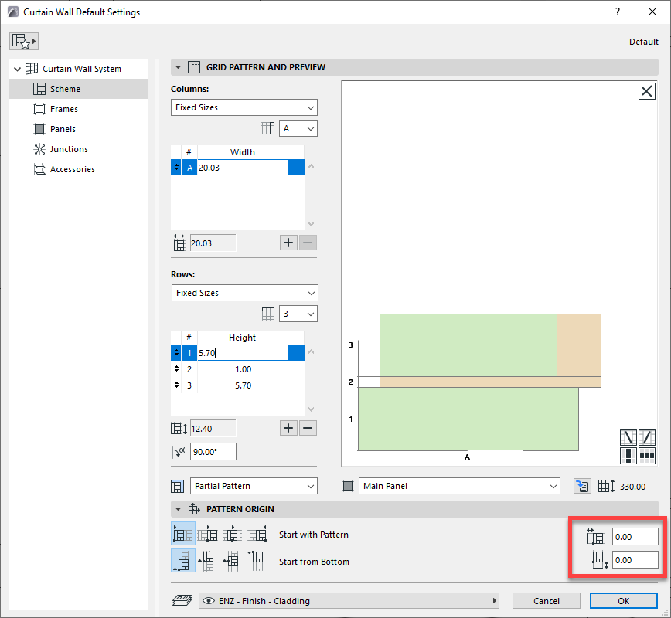Screen dimensions: 671x618
Task: Open the Frames page
Action: click(x=63, y=109)
